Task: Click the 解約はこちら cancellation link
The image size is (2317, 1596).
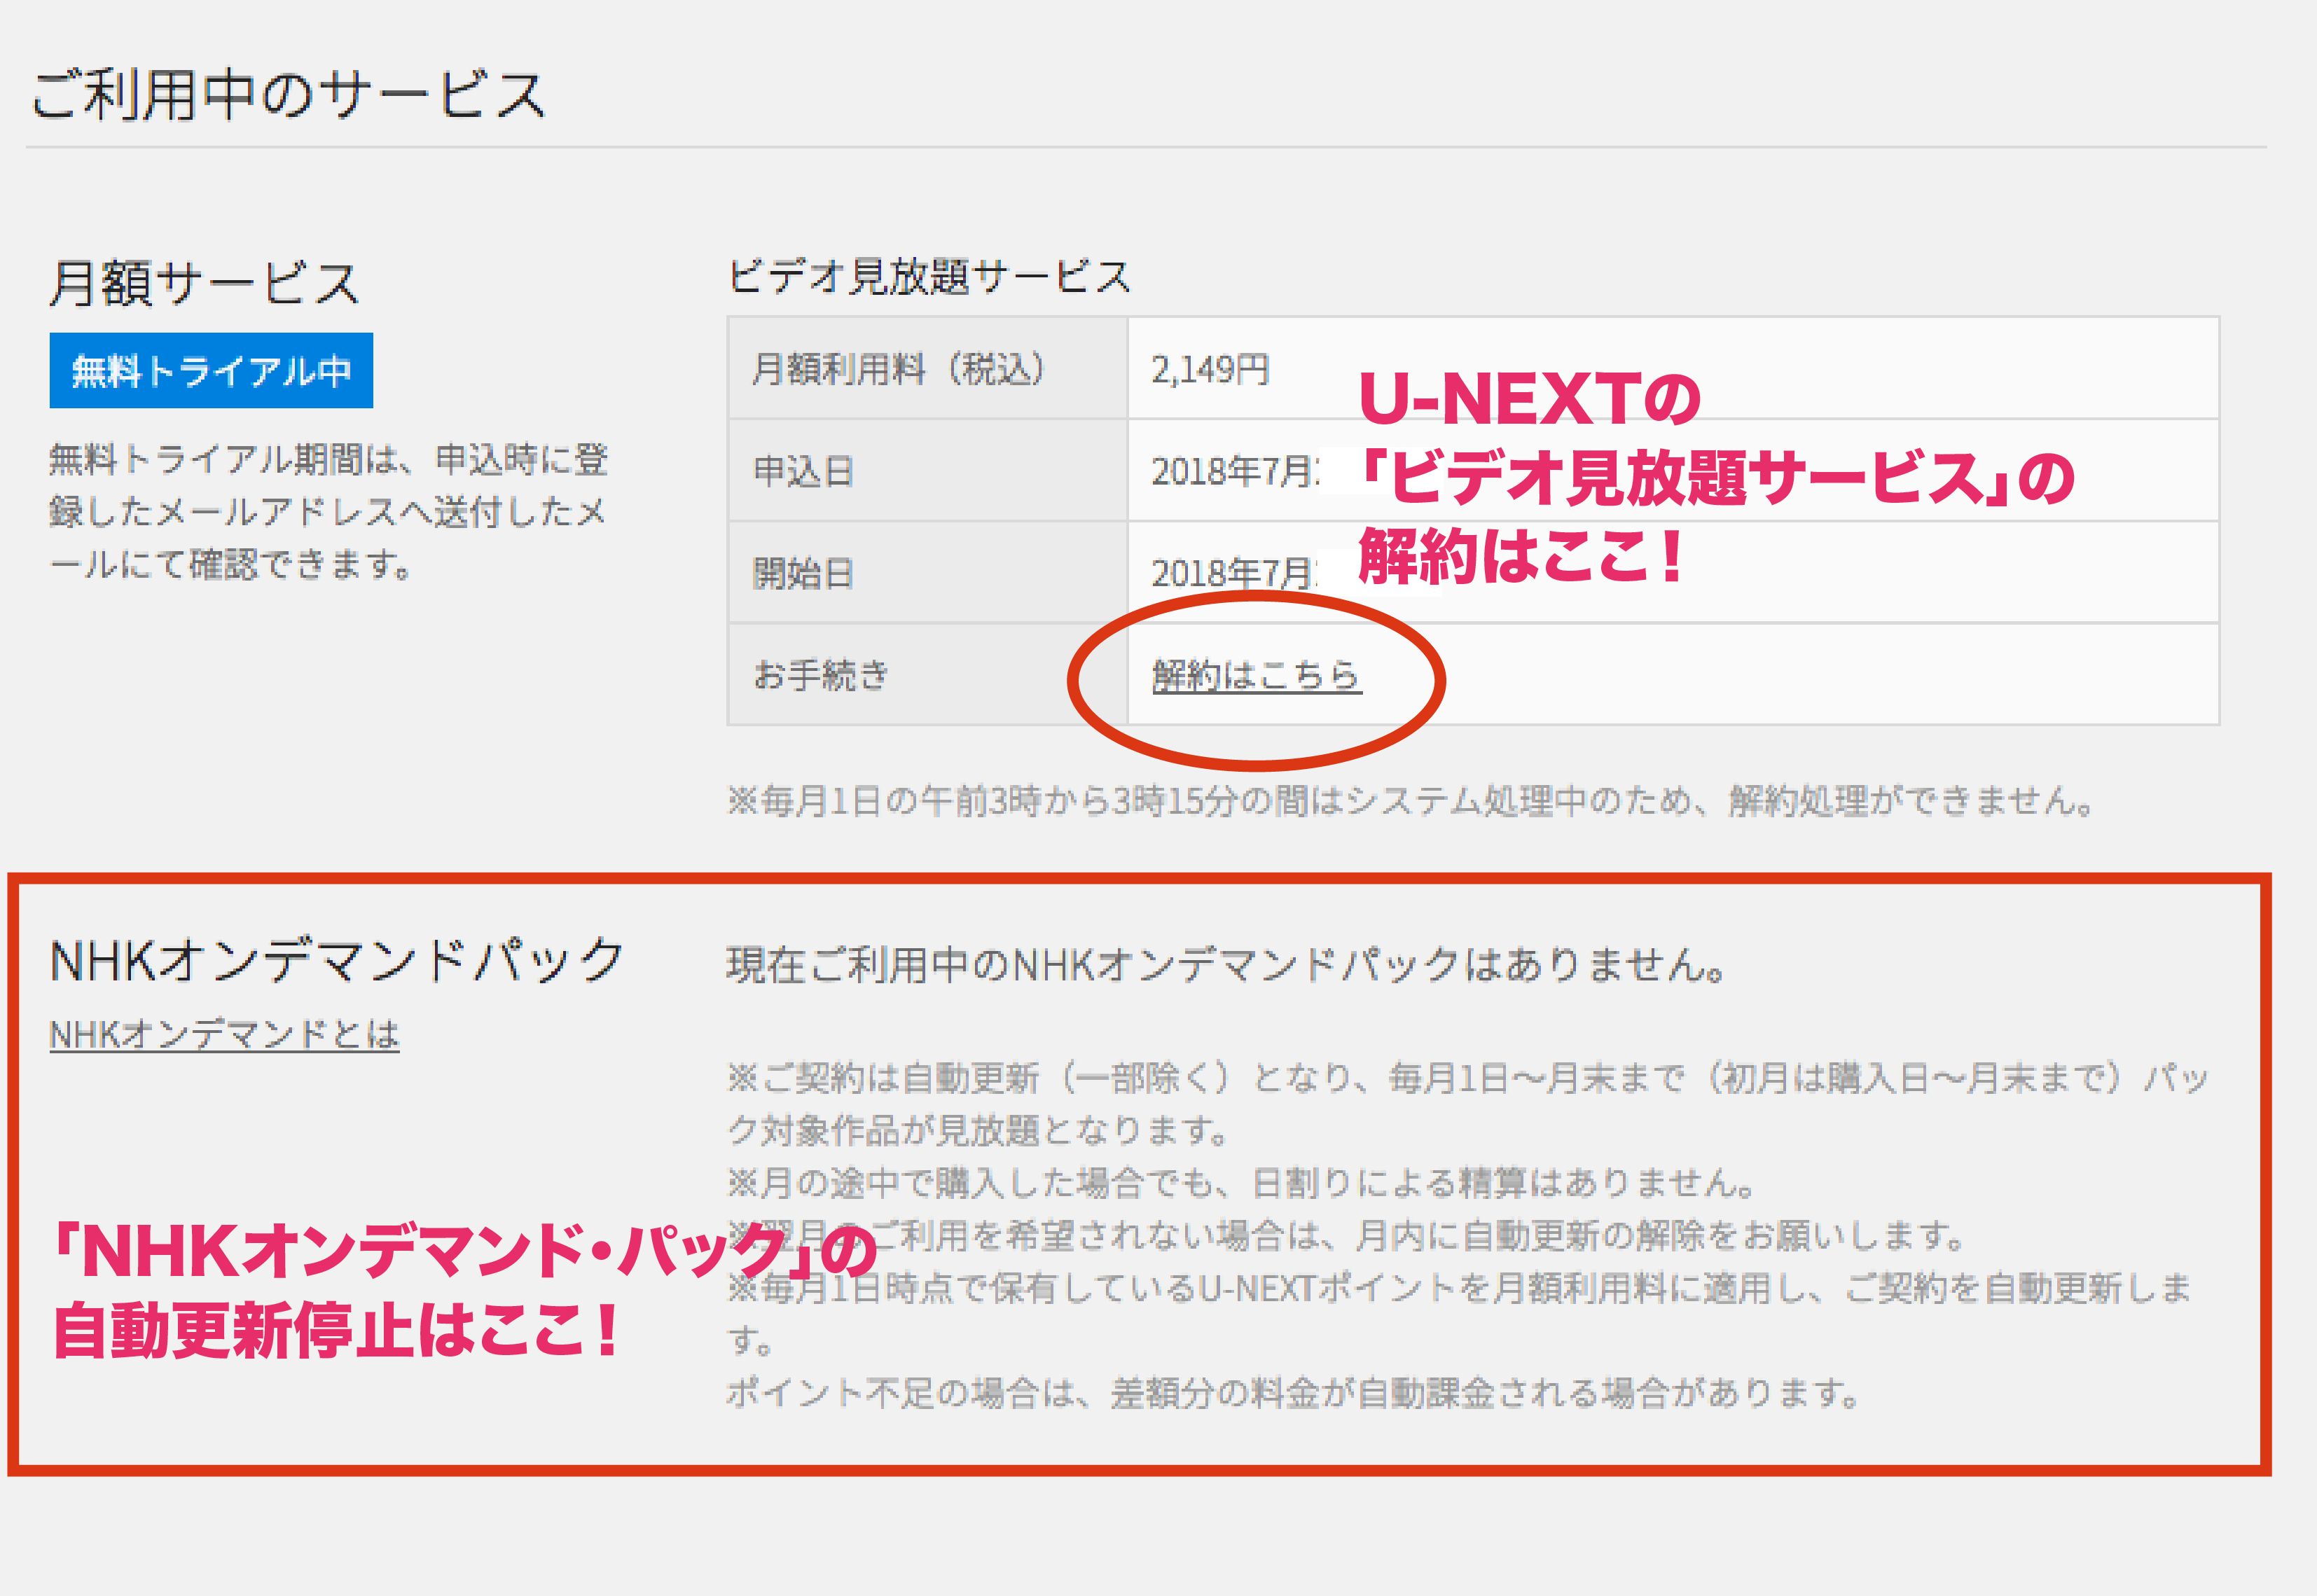Action: point(1256,676)
